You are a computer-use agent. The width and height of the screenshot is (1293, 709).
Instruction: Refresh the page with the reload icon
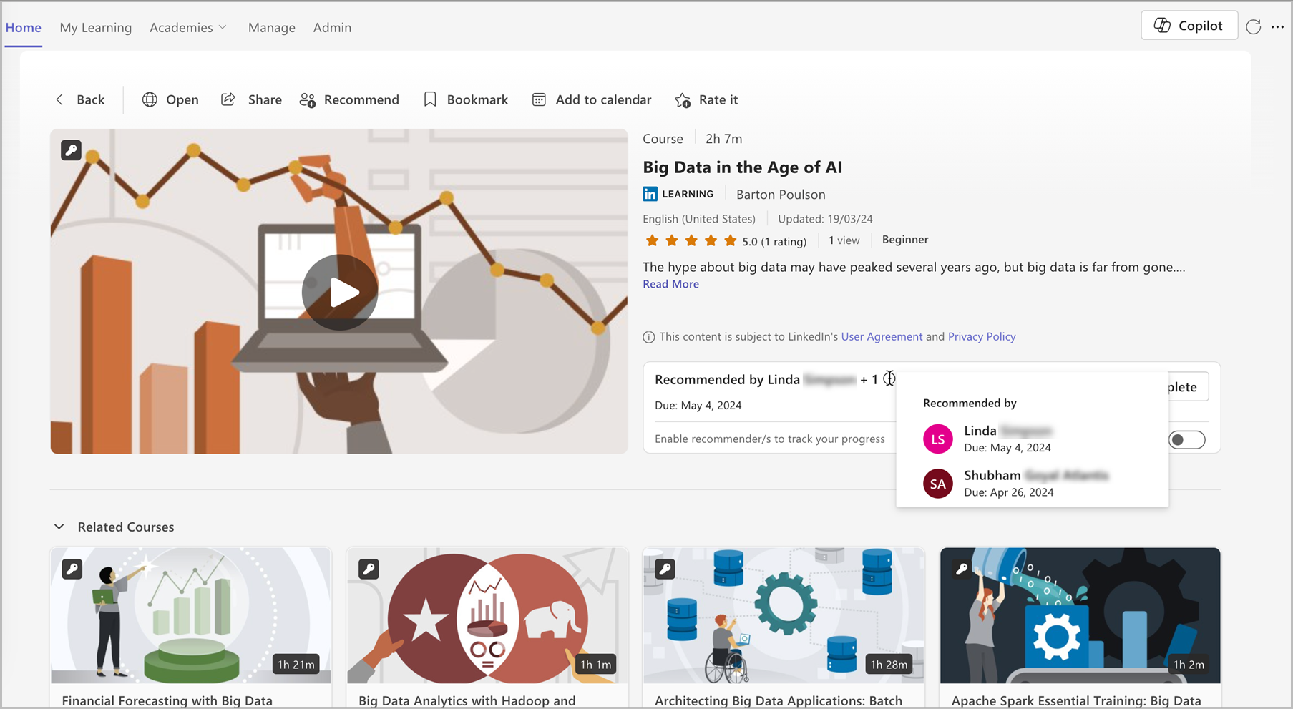1254,26
